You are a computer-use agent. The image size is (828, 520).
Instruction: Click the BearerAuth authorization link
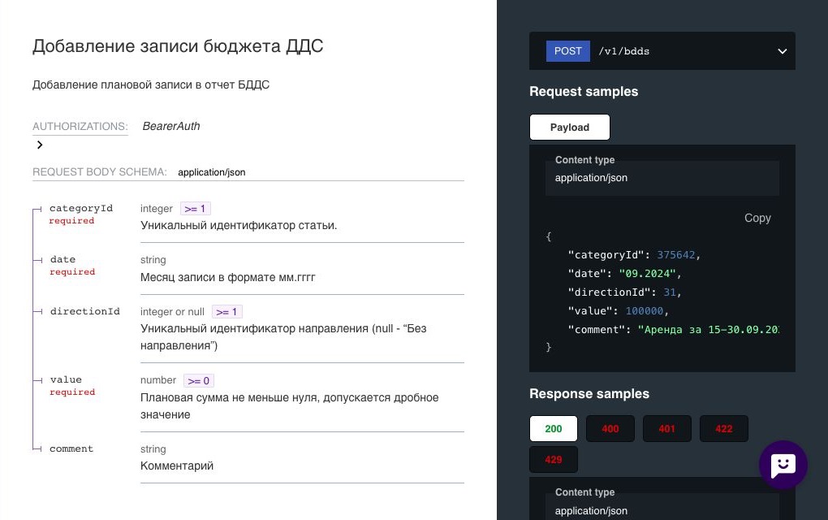click(171, 126)
